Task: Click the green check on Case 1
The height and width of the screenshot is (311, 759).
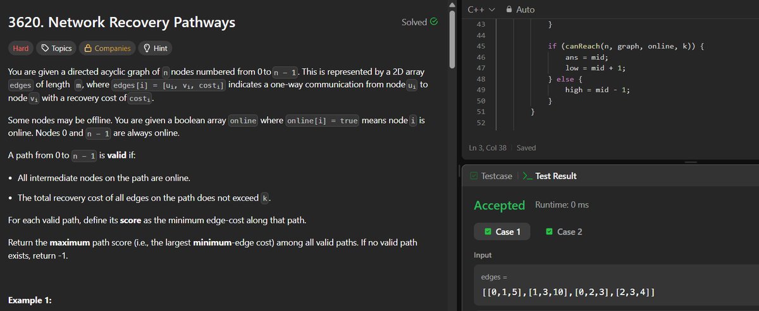Action: tap(488, 232)
